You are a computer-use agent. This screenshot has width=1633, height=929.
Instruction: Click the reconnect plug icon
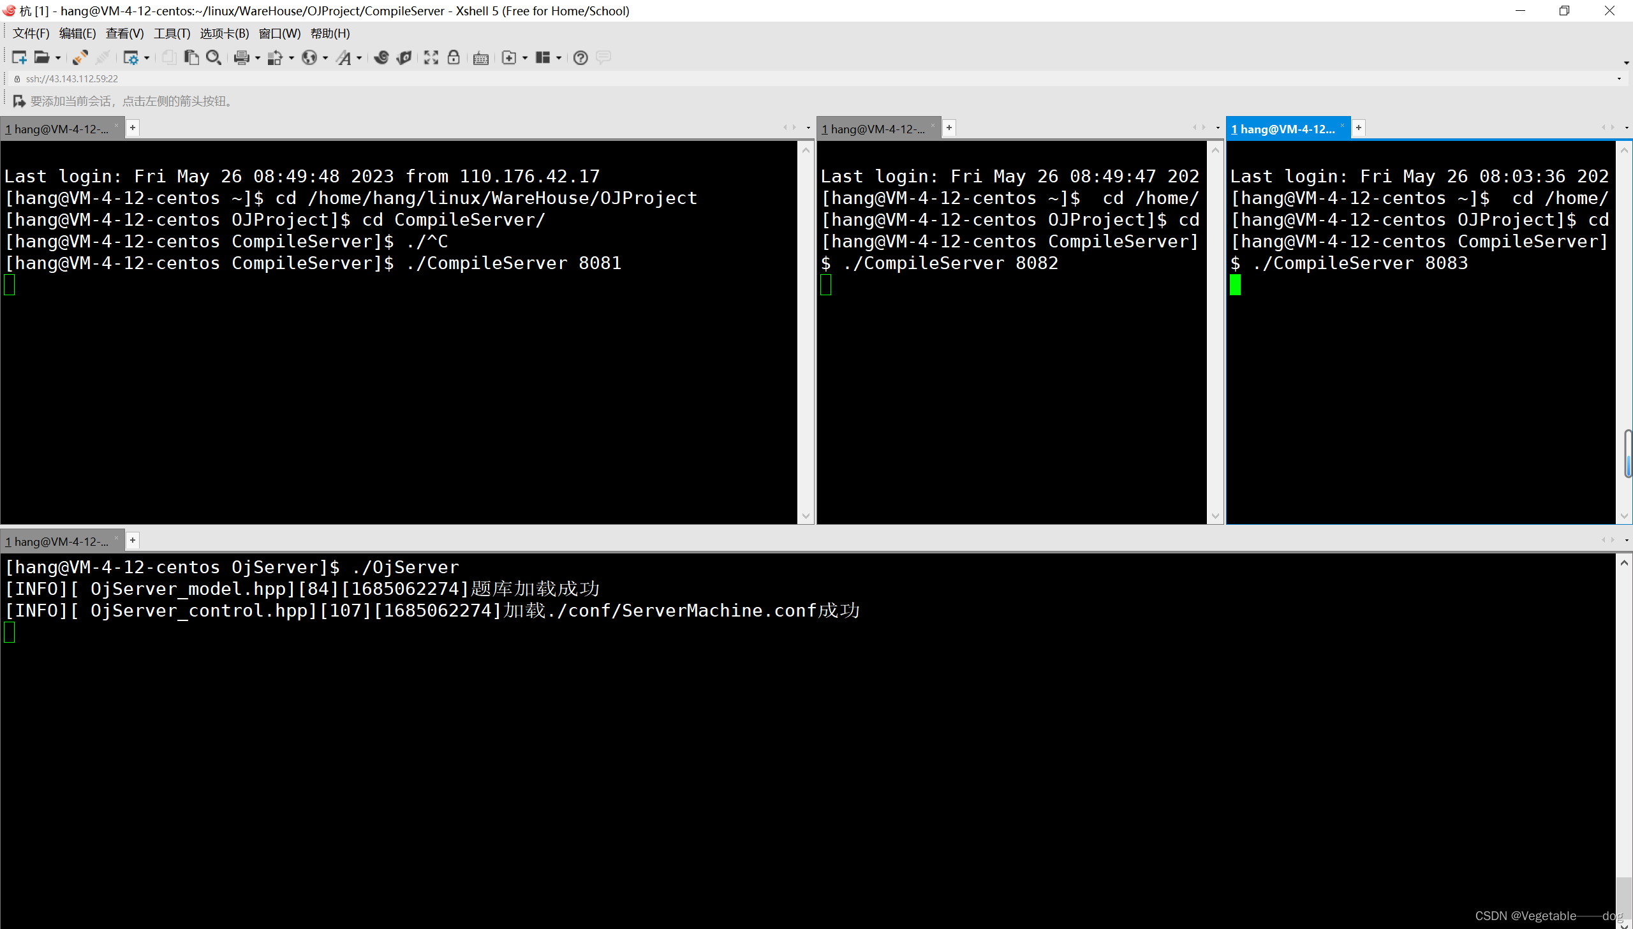pos(80,57)
